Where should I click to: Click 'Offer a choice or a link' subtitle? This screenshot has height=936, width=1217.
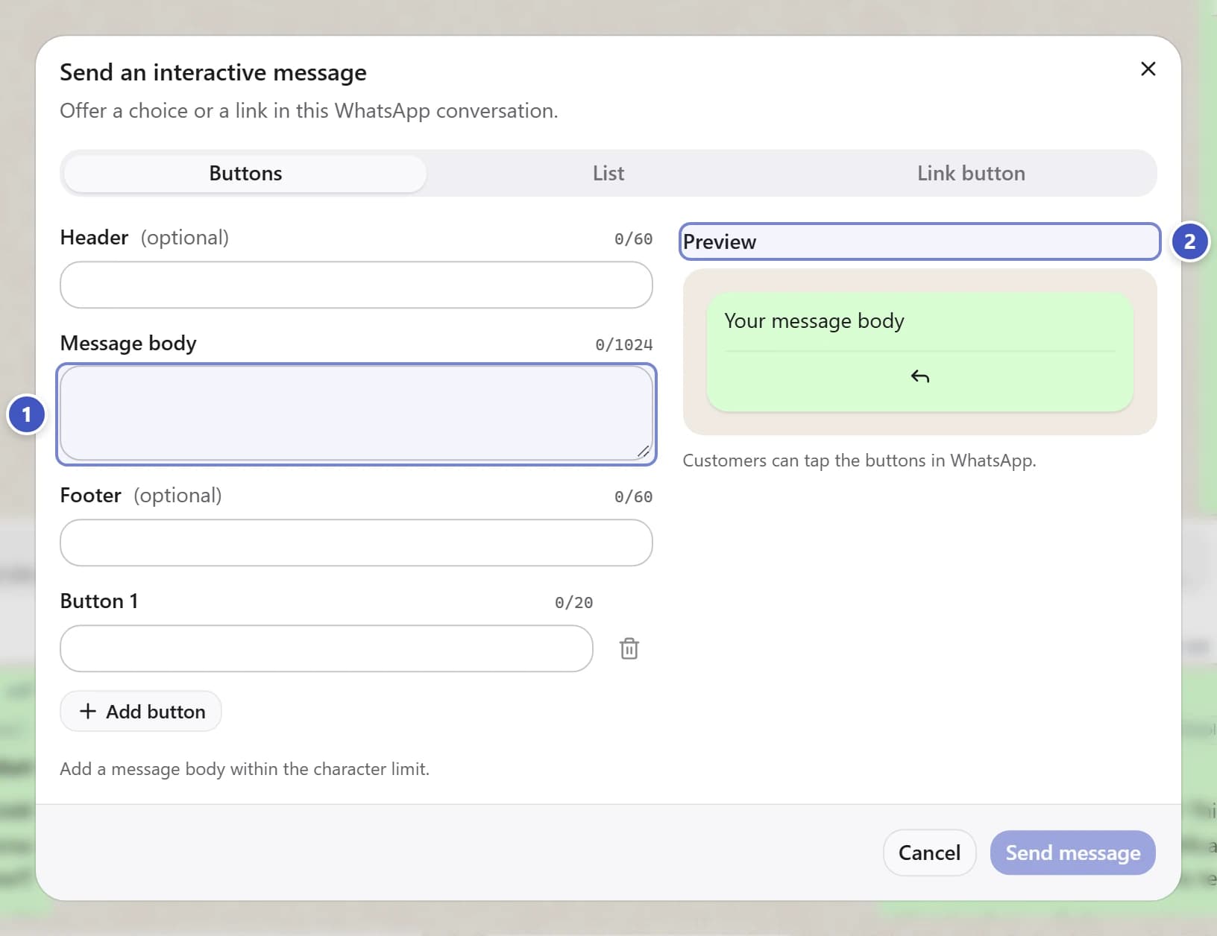point(309,110)
